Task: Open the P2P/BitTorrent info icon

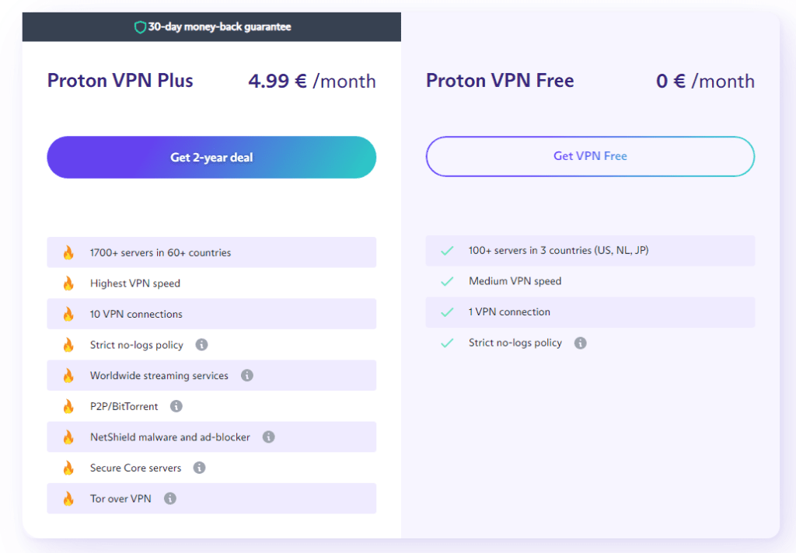Action: point(176,406)
